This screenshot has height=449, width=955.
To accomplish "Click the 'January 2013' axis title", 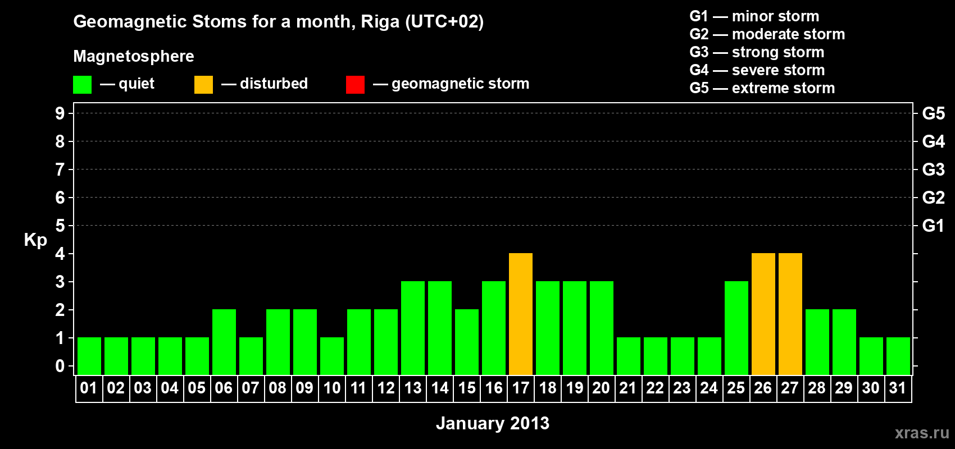I will [x=493, y=423].
